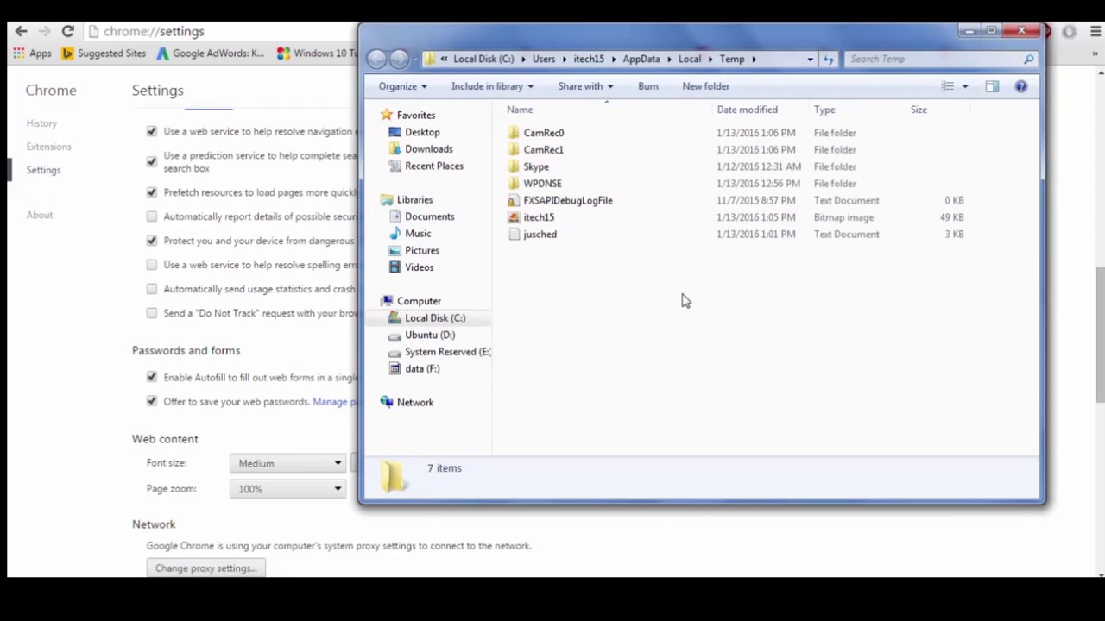This screenshot has width=1105, height=621.
Task: Enable spelling errors web service checkbox
Action: (x=152, y=265)
